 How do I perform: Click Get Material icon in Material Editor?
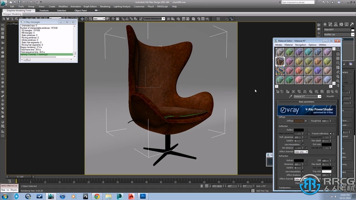tap(278, 92)
